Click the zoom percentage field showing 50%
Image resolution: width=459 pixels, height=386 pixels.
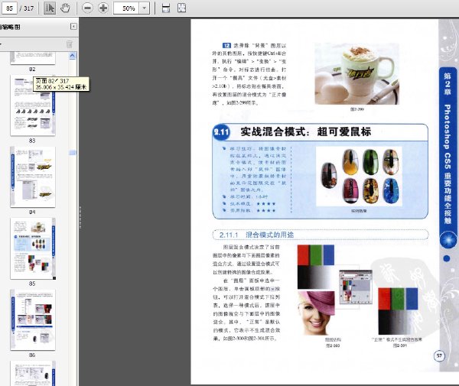(126, 8)
